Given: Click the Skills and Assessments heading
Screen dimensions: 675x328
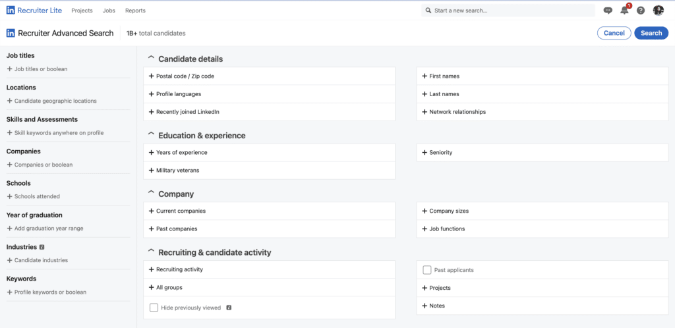Looking at the screenshot, I should click(42, 119).
